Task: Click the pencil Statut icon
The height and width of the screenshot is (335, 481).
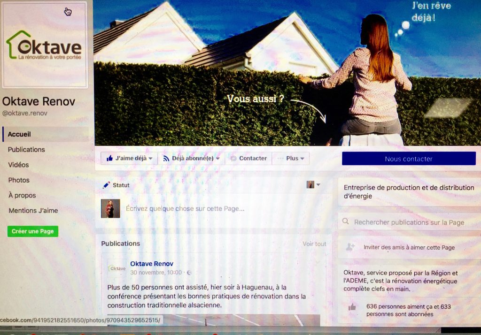Action: (x=107, y=185)
